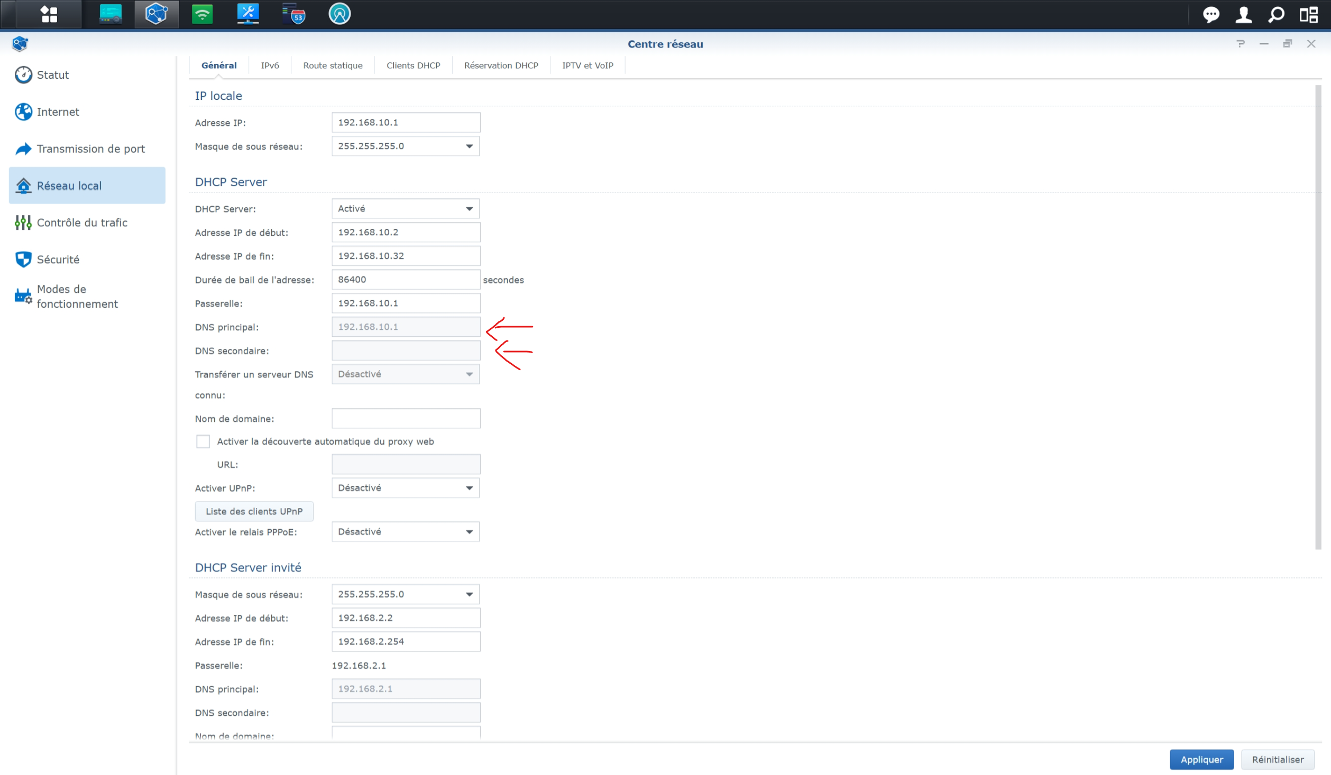Screen dimensions: 1331x775
Task: Switch to the Clients DHCP tab
Action: [413, 66]
